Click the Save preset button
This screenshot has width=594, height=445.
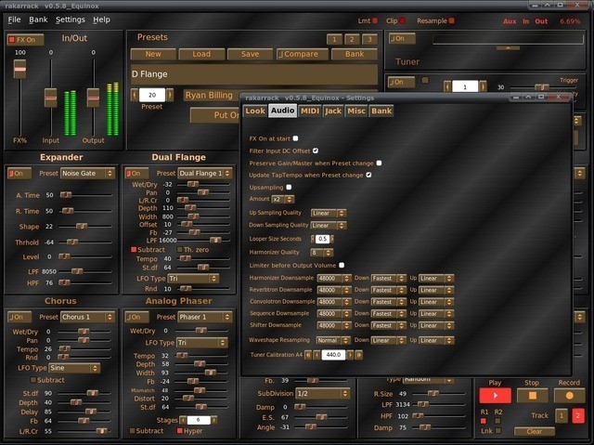[250, 54]
